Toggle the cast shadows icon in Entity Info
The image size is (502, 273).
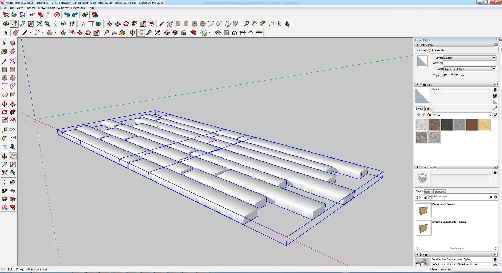click(457, 75)
